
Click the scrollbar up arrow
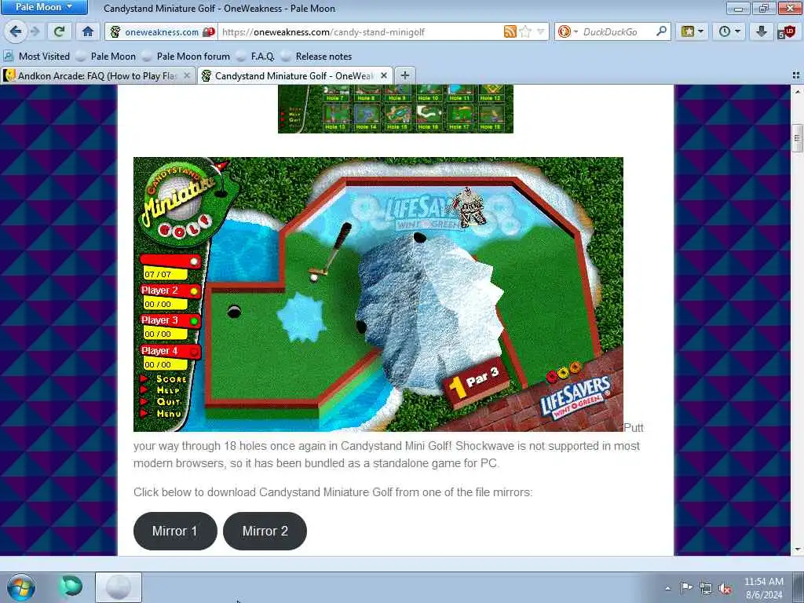(797, 91)
